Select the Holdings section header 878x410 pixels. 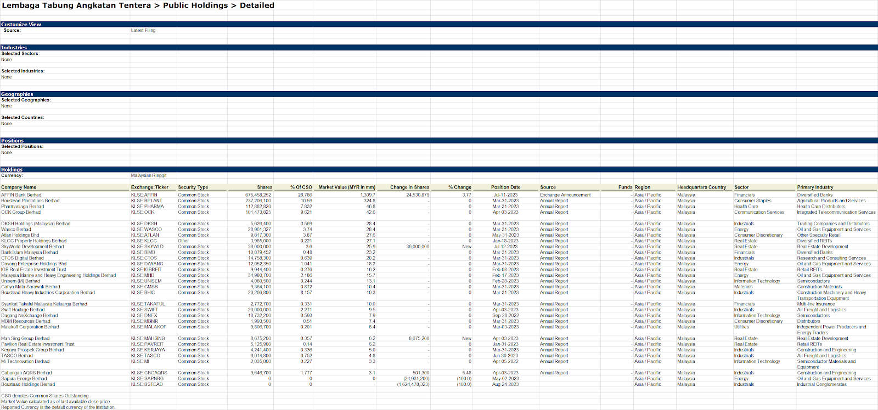439,169
